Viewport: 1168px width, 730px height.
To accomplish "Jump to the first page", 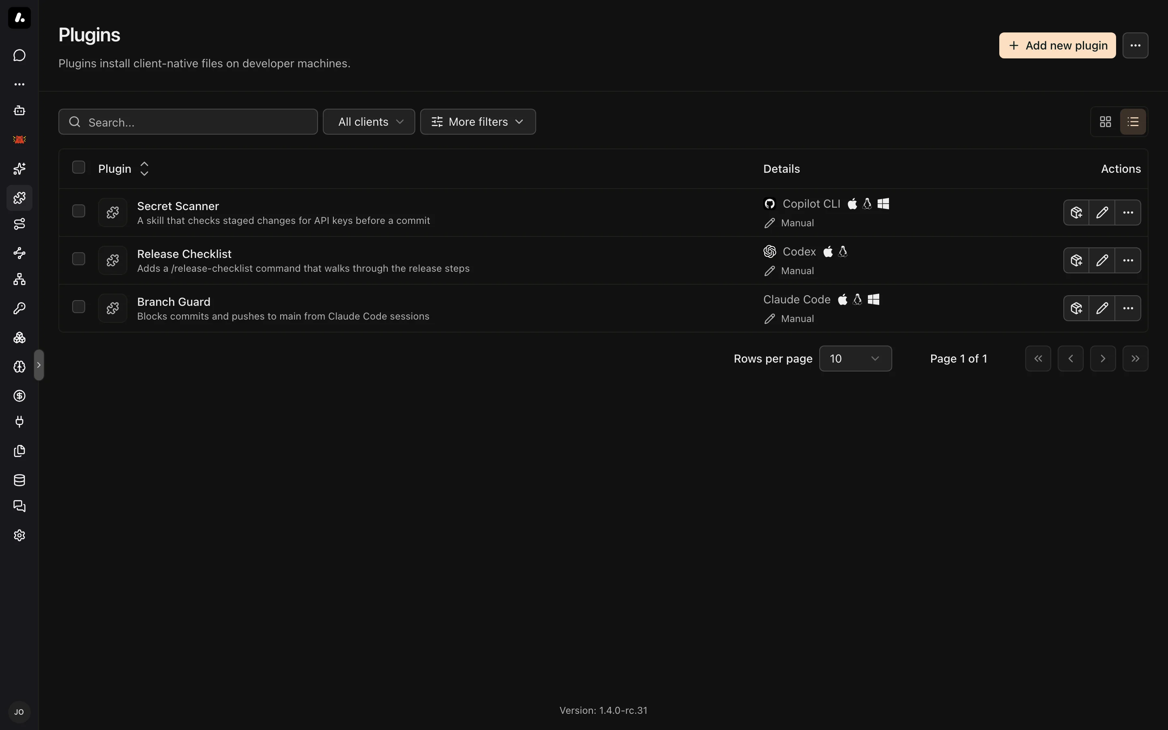I will point(1038,358).
